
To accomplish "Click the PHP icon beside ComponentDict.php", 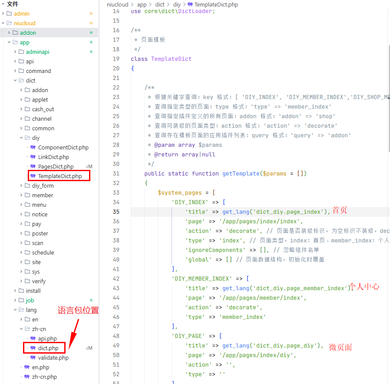I will (33, 147).
